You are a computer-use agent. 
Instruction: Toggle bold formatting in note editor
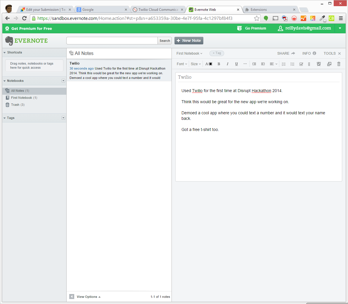[219, 64]
